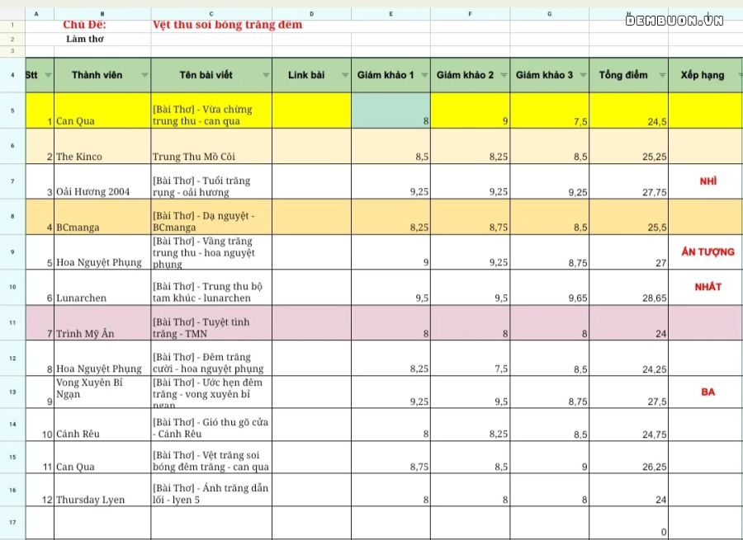This screenshot has height=540, width=743.
Task: Select the Trung Thu Mồ Côi title cell
Action: click(x=211, y=146)
